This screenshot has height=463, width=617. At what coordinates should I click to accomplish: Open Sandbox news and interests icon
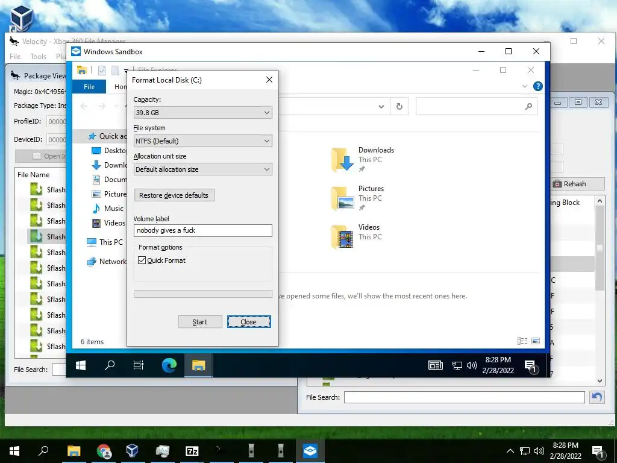435,365
